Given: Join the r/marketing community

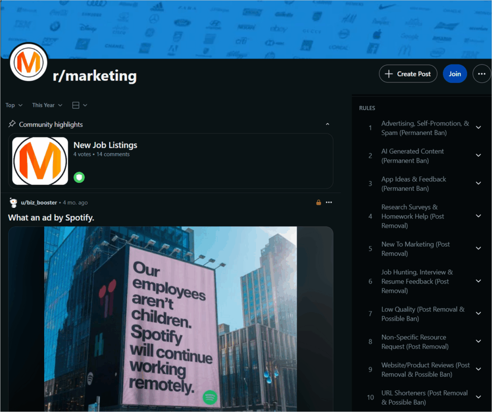Looking at the screenshot, I should (455, 74).
